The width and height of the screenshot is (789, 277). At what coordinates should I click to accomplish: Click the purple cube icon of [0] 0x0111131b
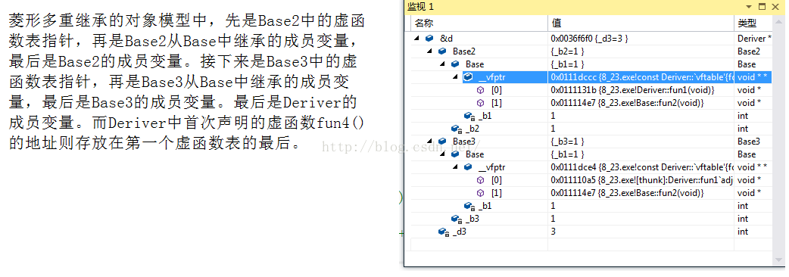(481, 90)
